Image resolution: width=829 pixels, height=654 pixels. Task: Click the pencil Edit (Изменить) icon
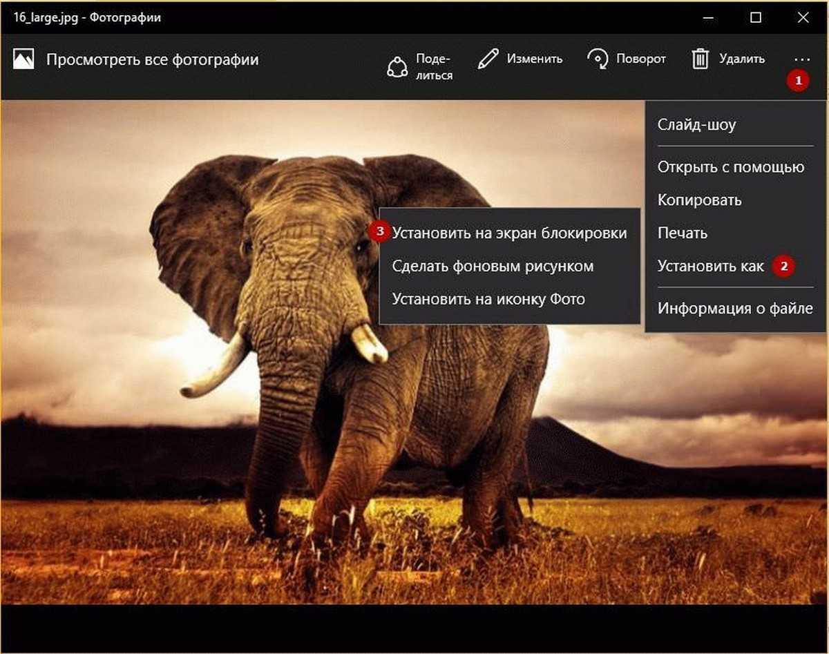coord(488,59)
